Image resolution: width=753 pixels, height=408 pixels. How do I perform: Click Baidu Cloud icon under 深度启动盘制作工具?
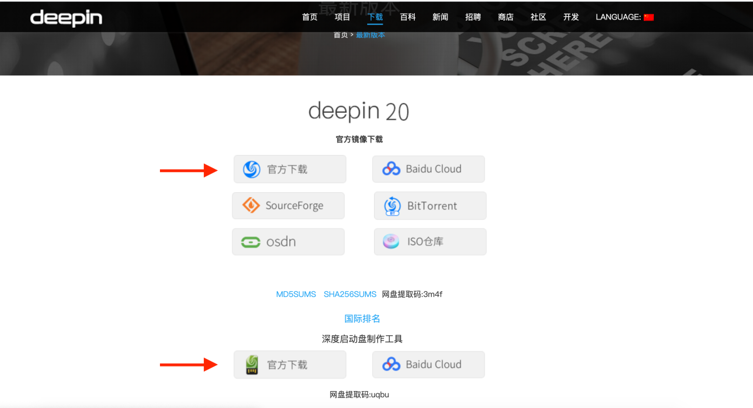click(392, 365)
